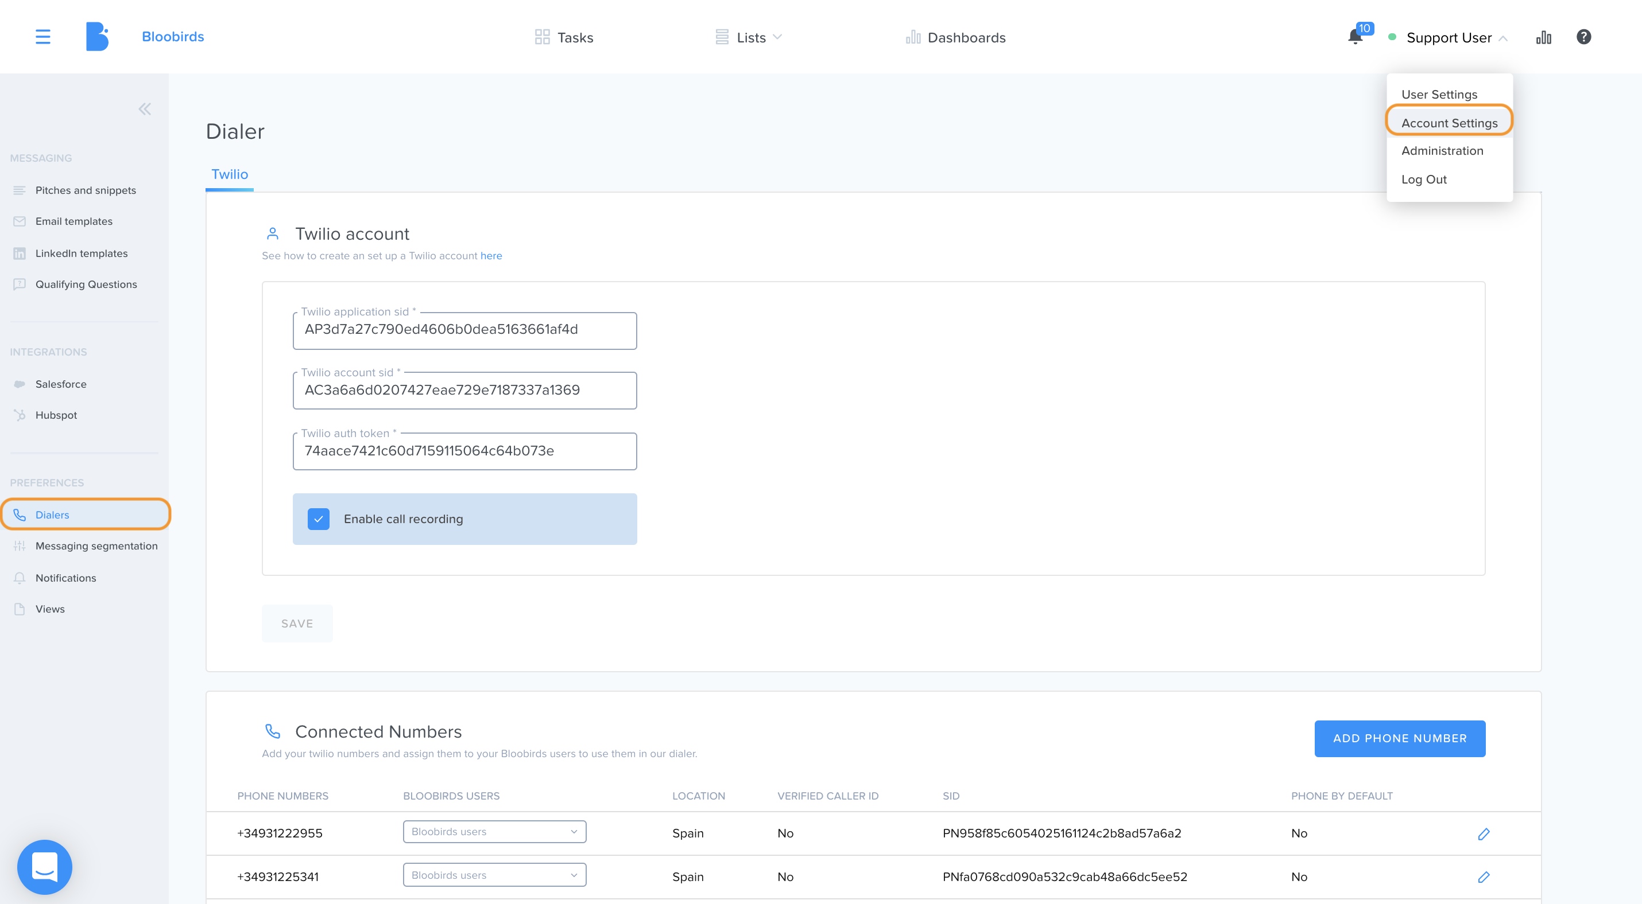
Task: Click the Hubspot icon in sidebar
Action: (20, 415)
